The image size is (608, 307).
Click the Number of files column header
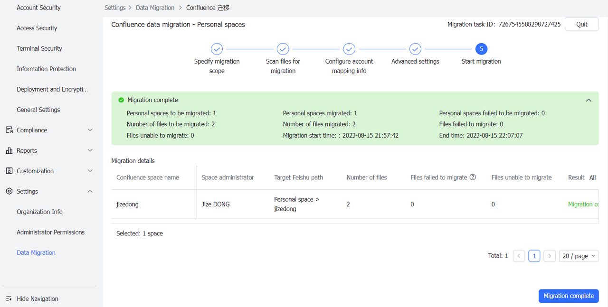pyautogui.click(x=367, y=177)
